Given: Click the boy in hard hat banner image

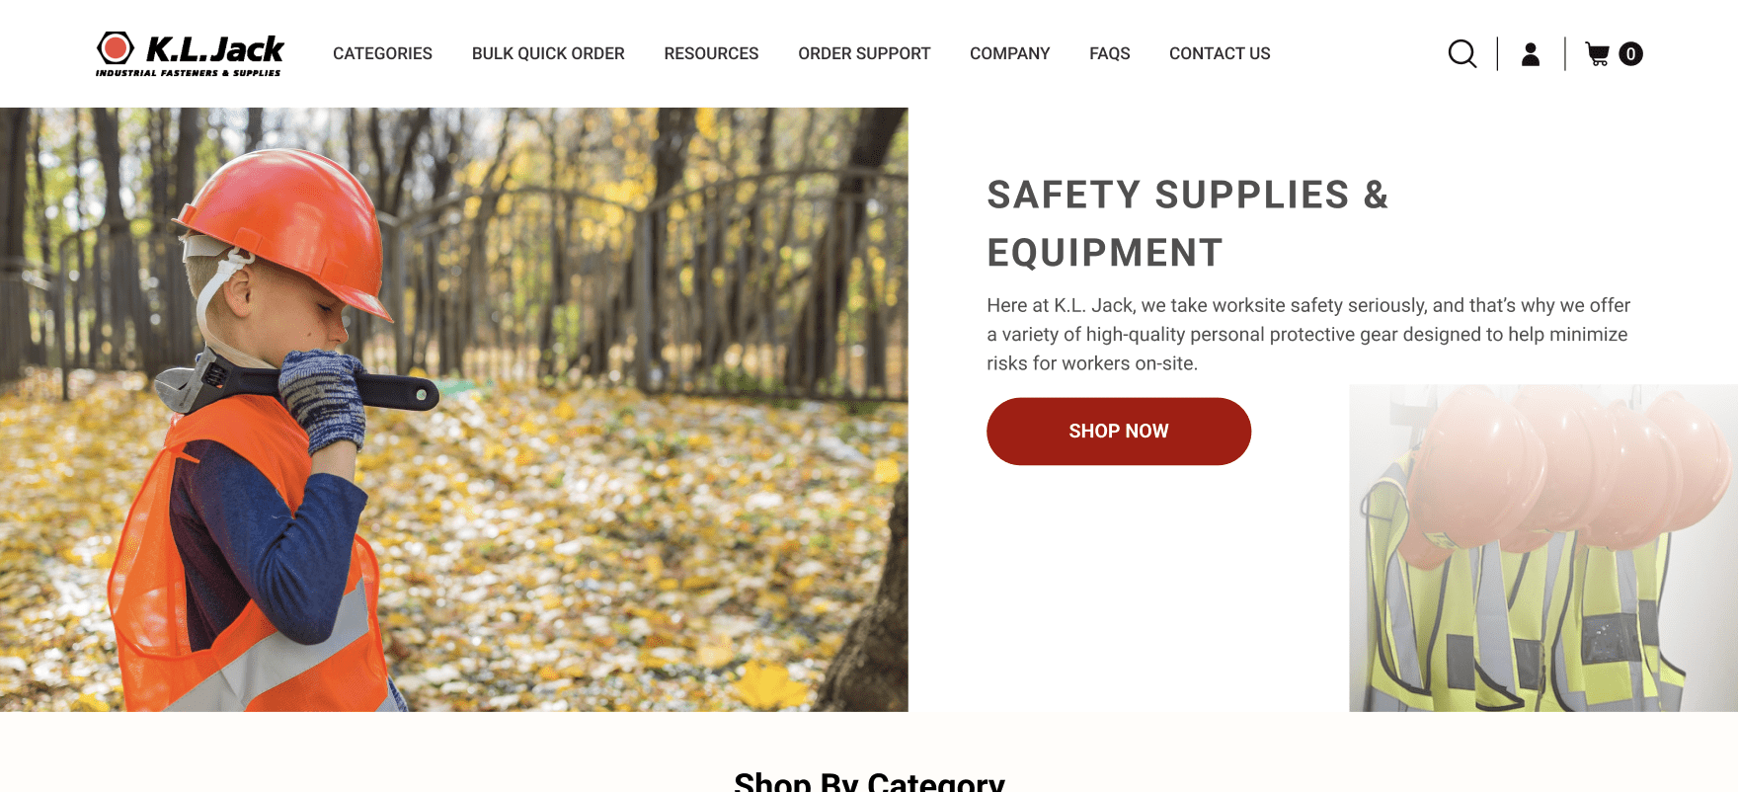Looking at the screenshot, I should point(454,410).
